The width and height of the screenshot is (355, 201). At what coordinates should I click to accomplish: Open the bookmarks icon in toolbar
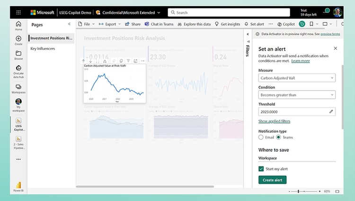[311, 24]
